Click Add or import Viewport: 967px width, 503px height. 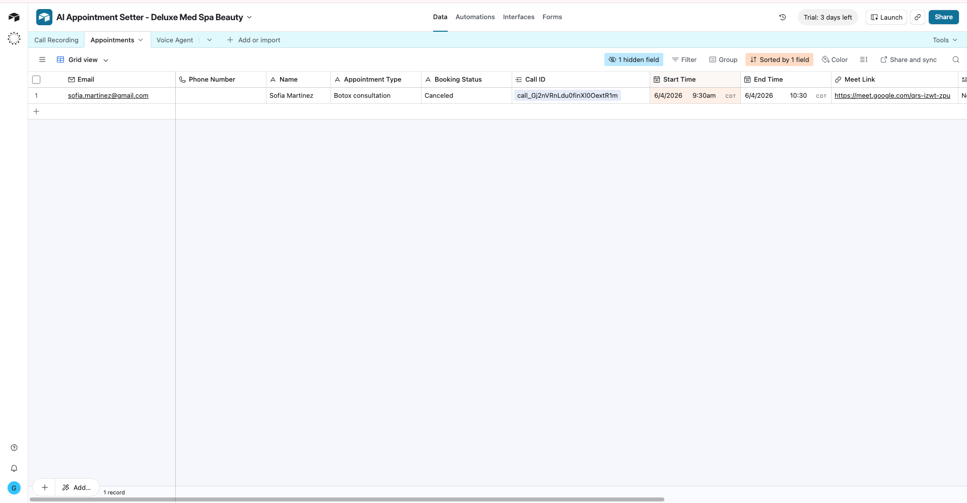tap(253, 40)
